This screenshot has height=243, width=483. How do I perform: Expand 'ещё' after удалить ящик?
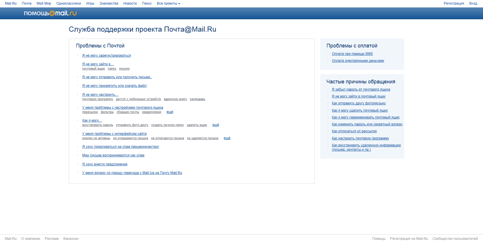click(216, 125)
